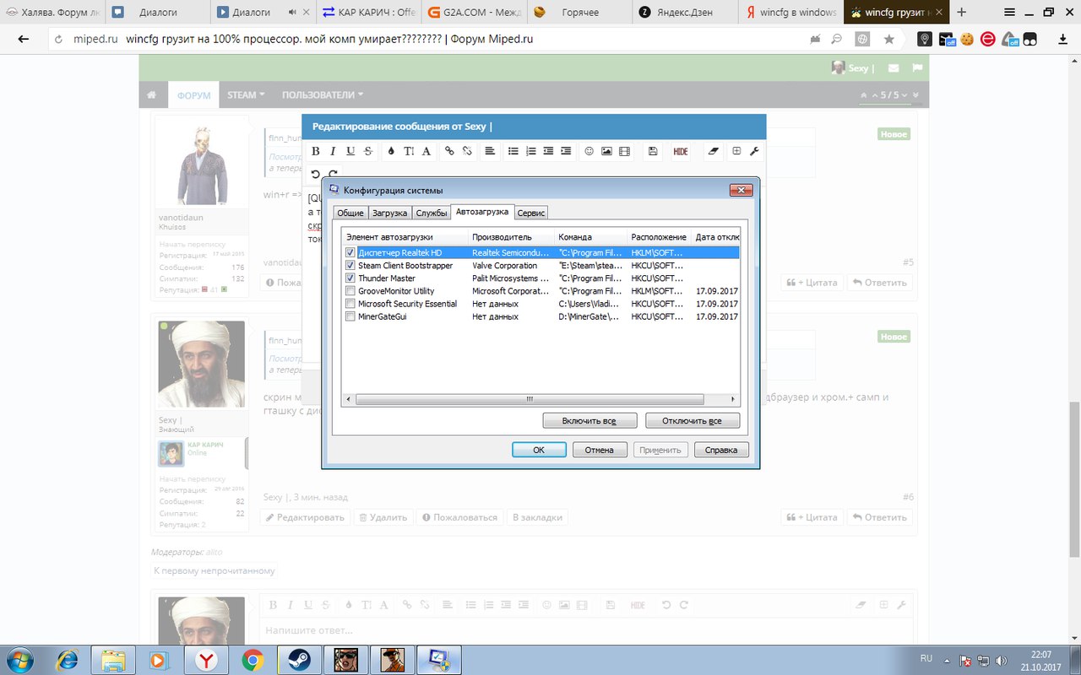Open browser downloads arrow icon
The height and width of the screenshot is (675, 1081).
click(1062, 39)
